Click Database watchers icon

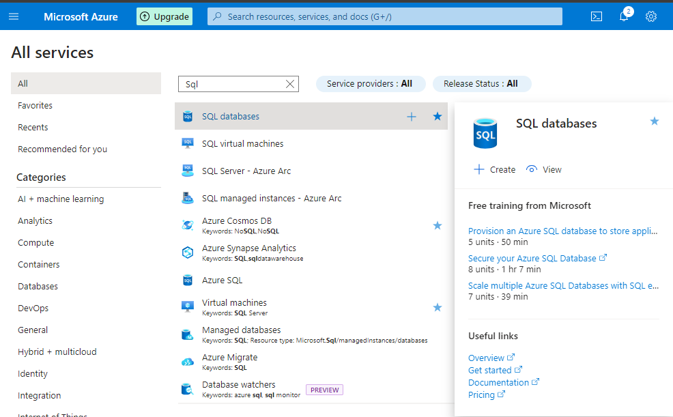[x=188, y=389]
